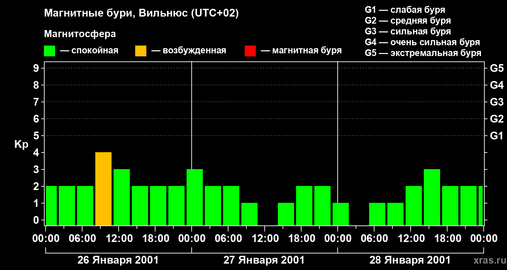The height and width of the screenshot is (270, 507).
Task: Click the 'G4 — очень сильная буря' legend line
Action: coord(422,42)
